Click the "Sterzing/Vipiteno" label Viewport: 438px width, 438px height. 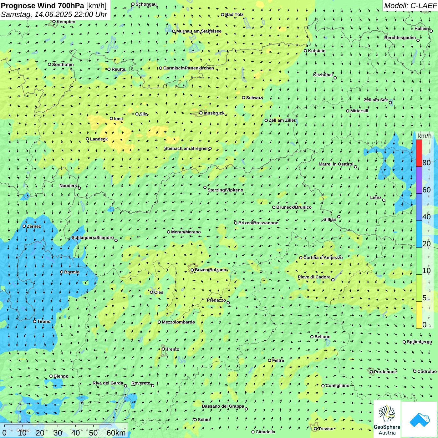coord(225,190)
